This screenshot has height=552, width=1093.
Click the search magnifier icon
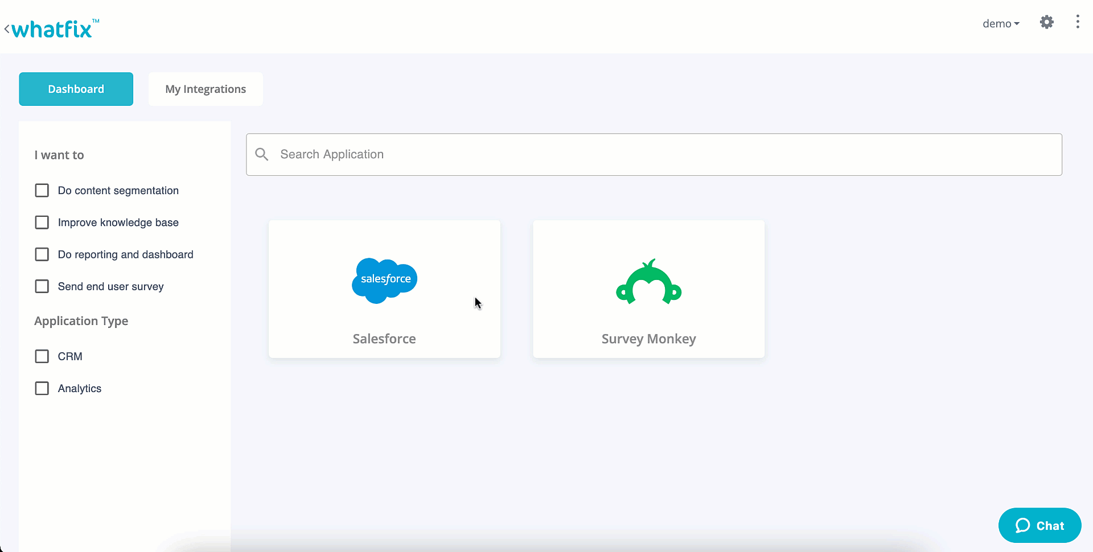(262, 154)
